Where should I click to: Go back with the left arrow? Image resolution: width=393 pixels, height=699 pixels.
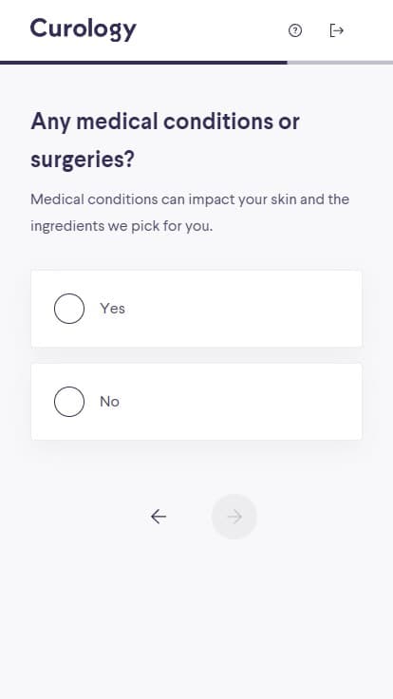[x=159, y=517]
